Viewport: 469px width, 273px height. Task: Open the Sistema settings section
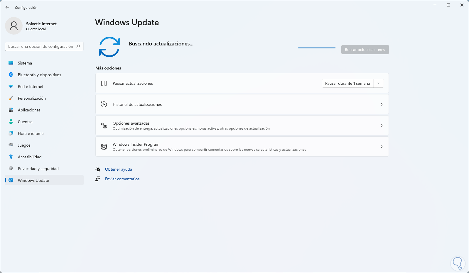point(44,63)
